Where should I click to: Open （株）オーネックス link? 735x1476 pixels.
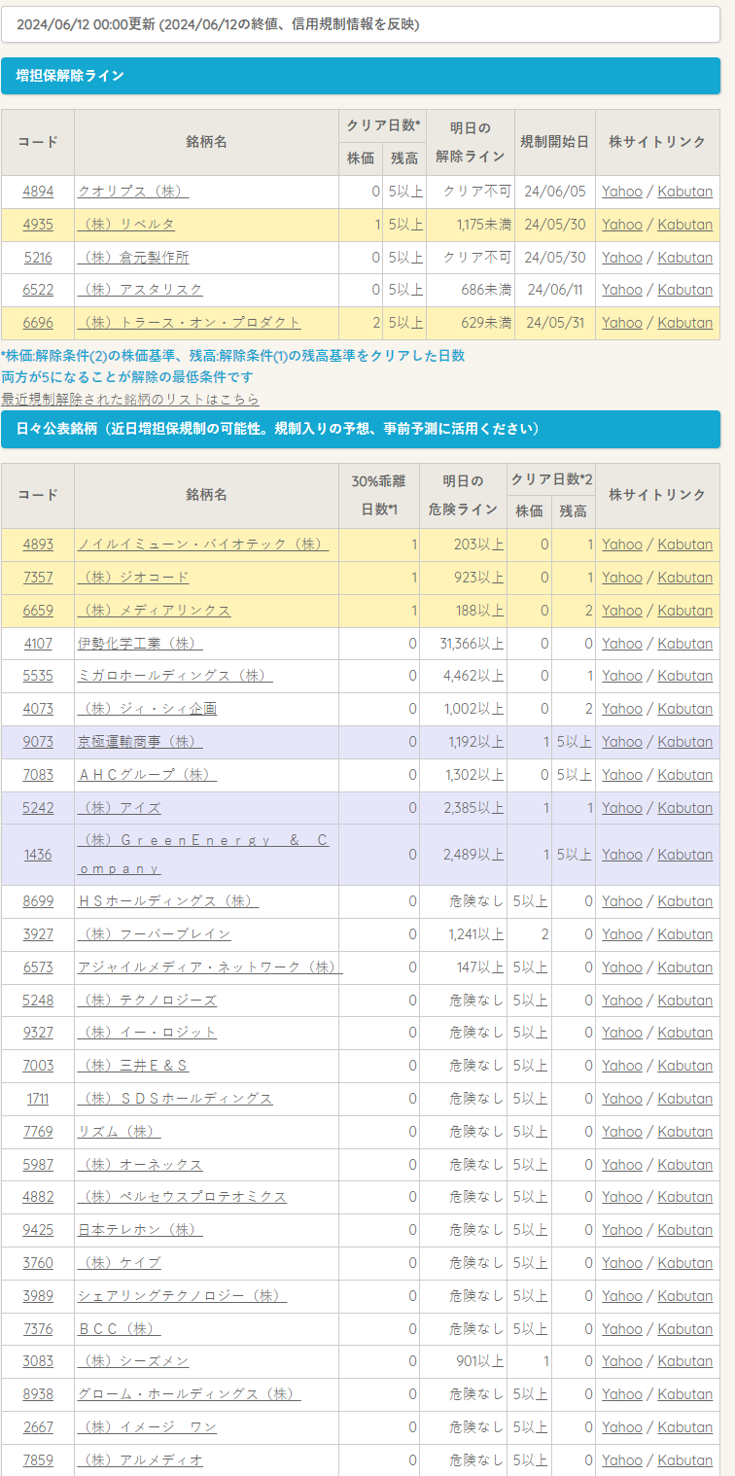point(140,1165)
